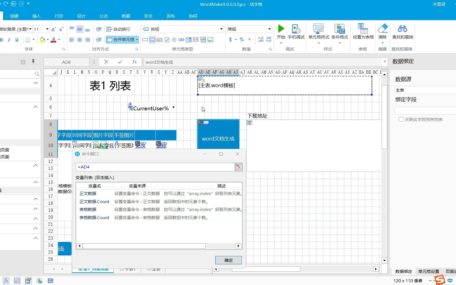
Task: Open the 创建 ribbon tab
Action: [x=14, y=16]
